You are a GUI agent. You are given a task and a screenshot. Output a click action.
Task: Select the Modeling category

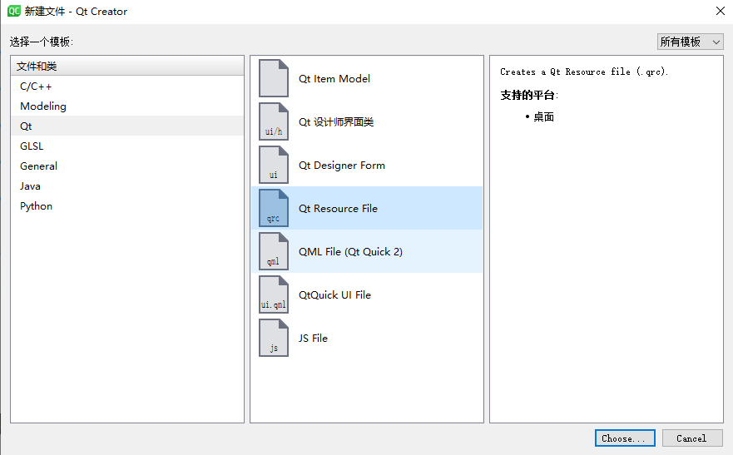click(x=127, y=106)
